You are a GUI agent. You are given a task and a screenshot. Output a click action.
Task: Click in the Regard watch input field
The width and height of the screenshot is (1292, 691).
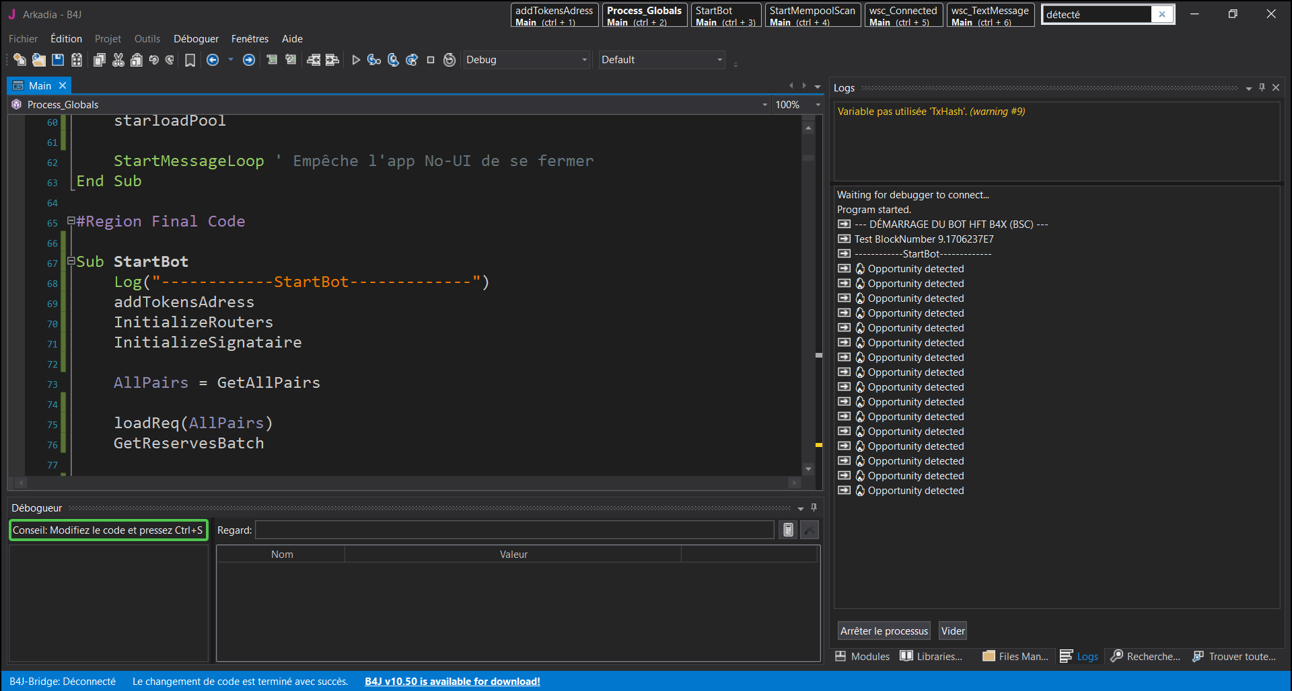(x=515, y=530)
